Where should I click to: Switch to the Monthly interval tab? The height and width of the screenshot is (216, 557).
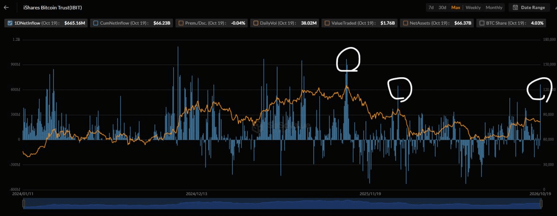494,7
